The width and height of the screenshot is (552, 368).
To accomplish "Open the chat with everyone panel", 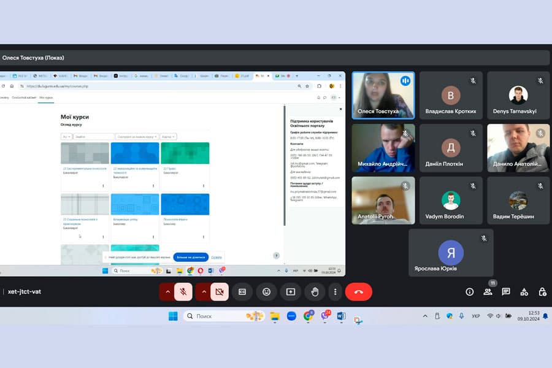I will tap(506, 291).
